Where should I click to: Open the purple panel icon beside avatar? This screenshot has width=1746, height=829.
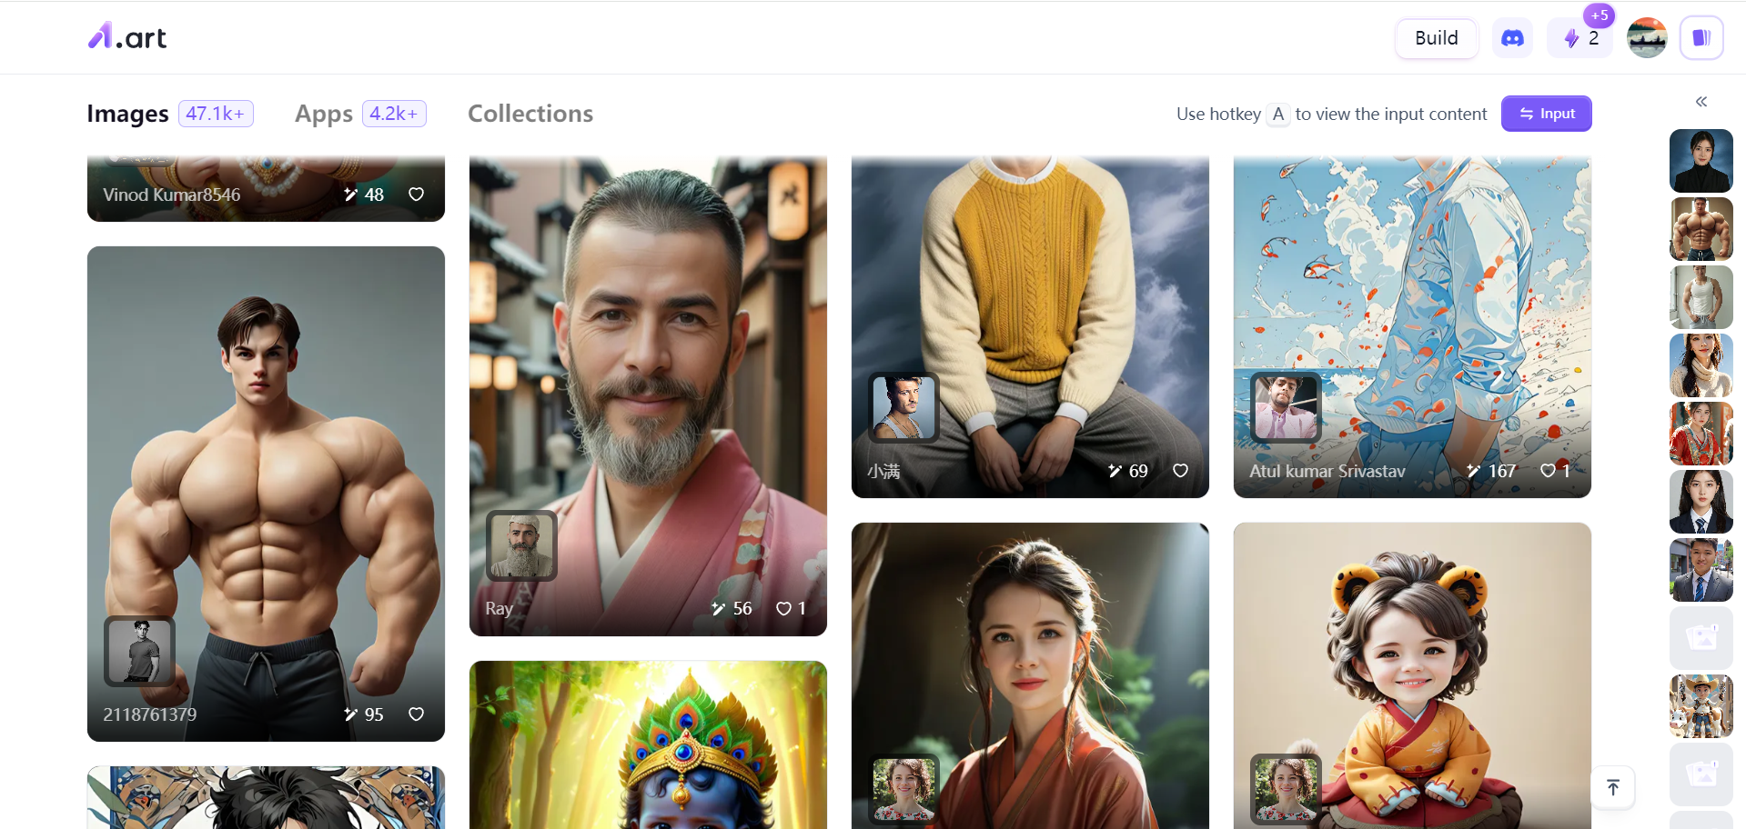[x=1701, y=38]
